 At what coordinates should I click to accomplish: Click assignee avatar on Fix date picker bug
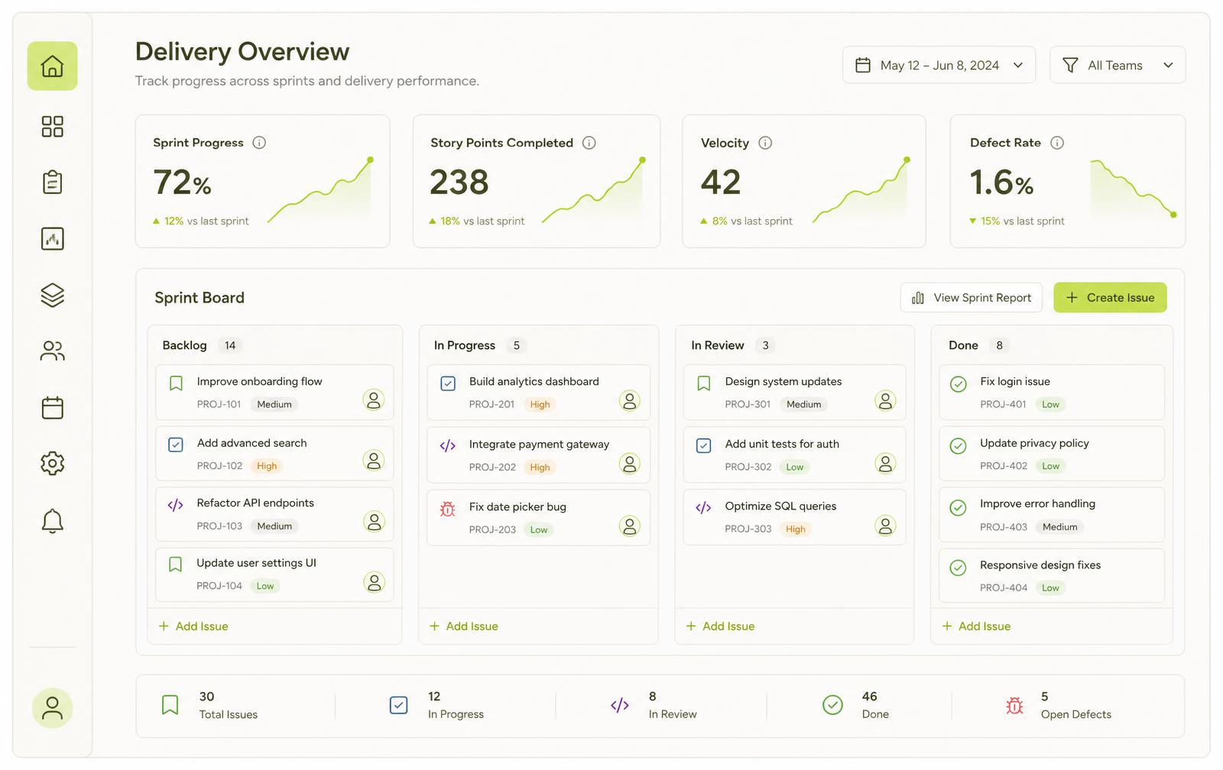click(x=630, y=526)
